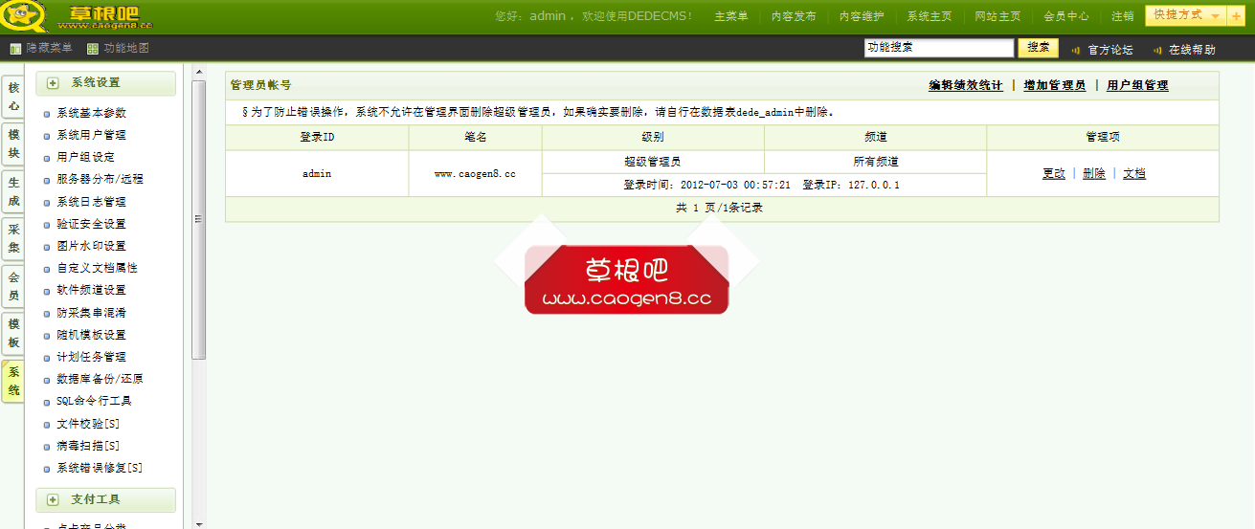Open 内容维护 in the top navigation
Viewport: 1255px width, 529px height.
pyautogui.click(x=862, y=16)
